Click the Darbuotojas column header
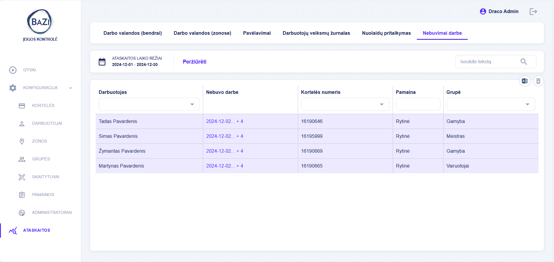The width and height of the screenshot is (554, 262). pos(113,92)
